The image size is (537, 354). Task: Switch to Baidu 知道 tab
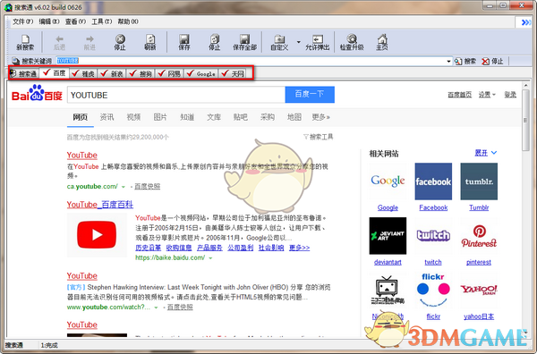187,117
